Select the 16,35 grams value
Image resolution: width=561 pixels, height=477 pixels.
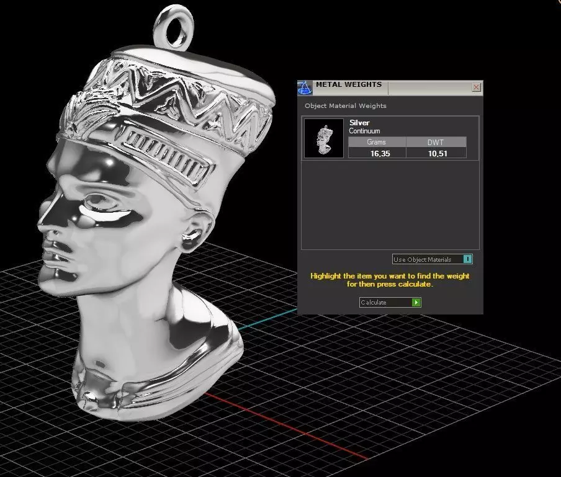tap(380, 153)
